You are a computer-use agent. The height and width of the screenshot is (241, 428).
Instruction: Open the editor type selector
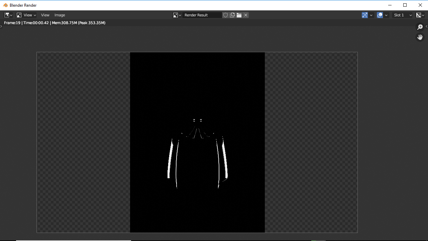8,15
